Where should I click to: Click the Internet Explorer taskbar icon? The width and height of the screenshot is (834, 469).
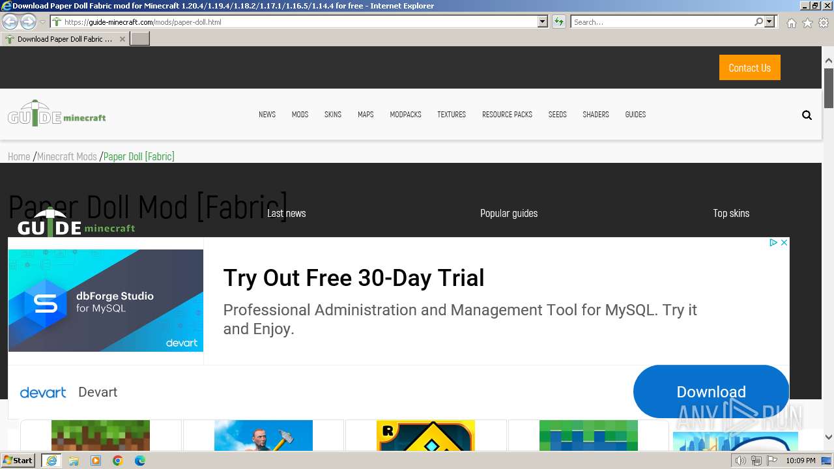(x=51, y=461)
